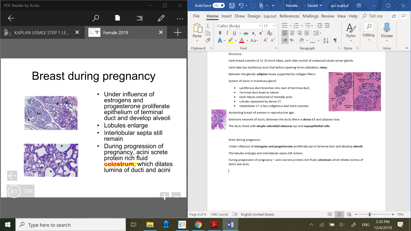The height and width of the screenshot is (231, 411).
Task: Open the font size dropdown
Action: pyautogui.click(x=274, y=26)
